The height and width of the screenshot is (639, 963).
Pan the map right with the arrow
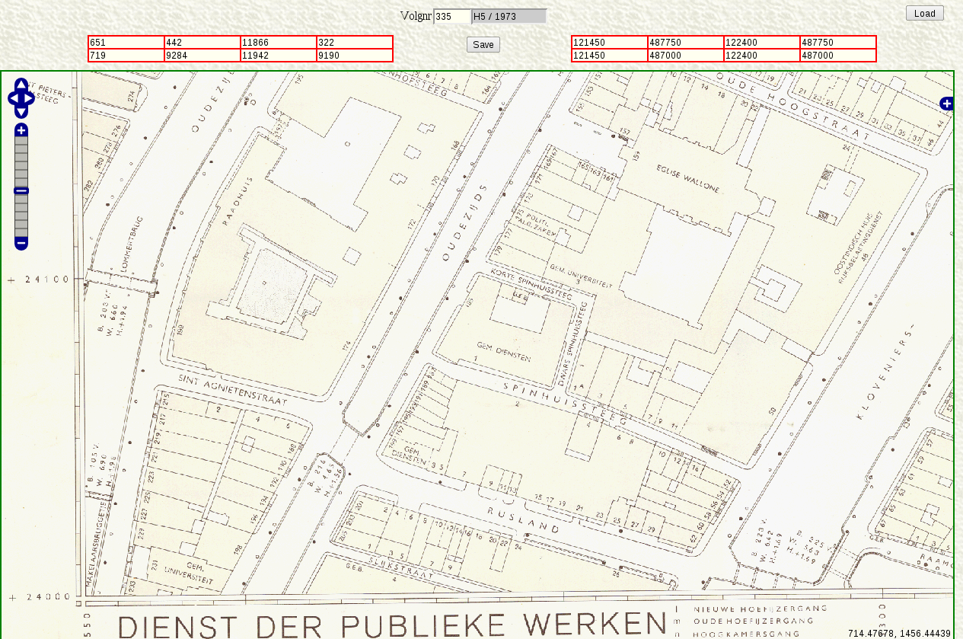(29, 98)
